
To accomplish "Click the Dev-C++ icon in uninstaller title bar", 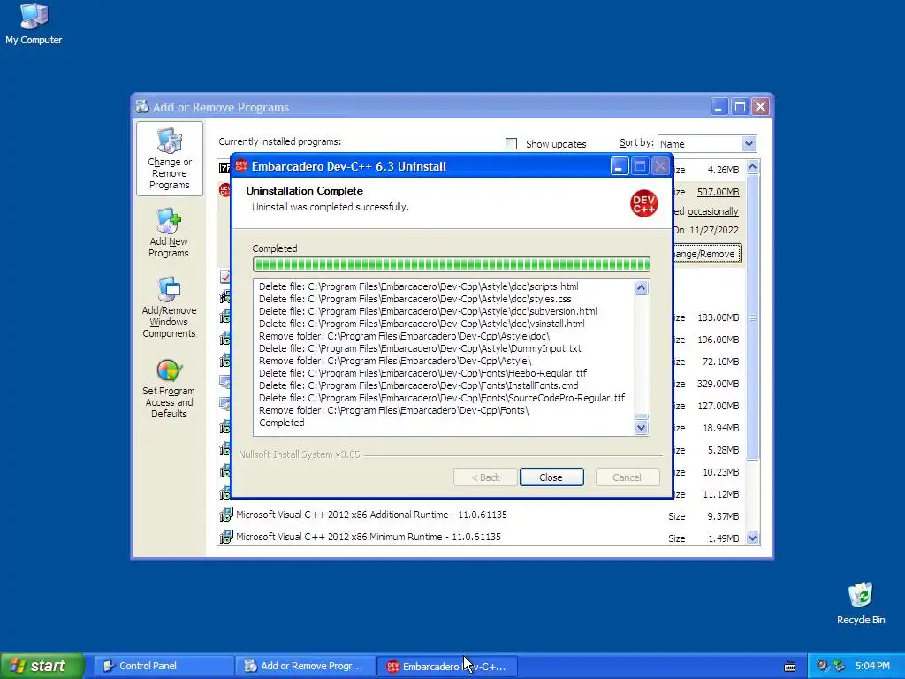I will click(240, 166).
